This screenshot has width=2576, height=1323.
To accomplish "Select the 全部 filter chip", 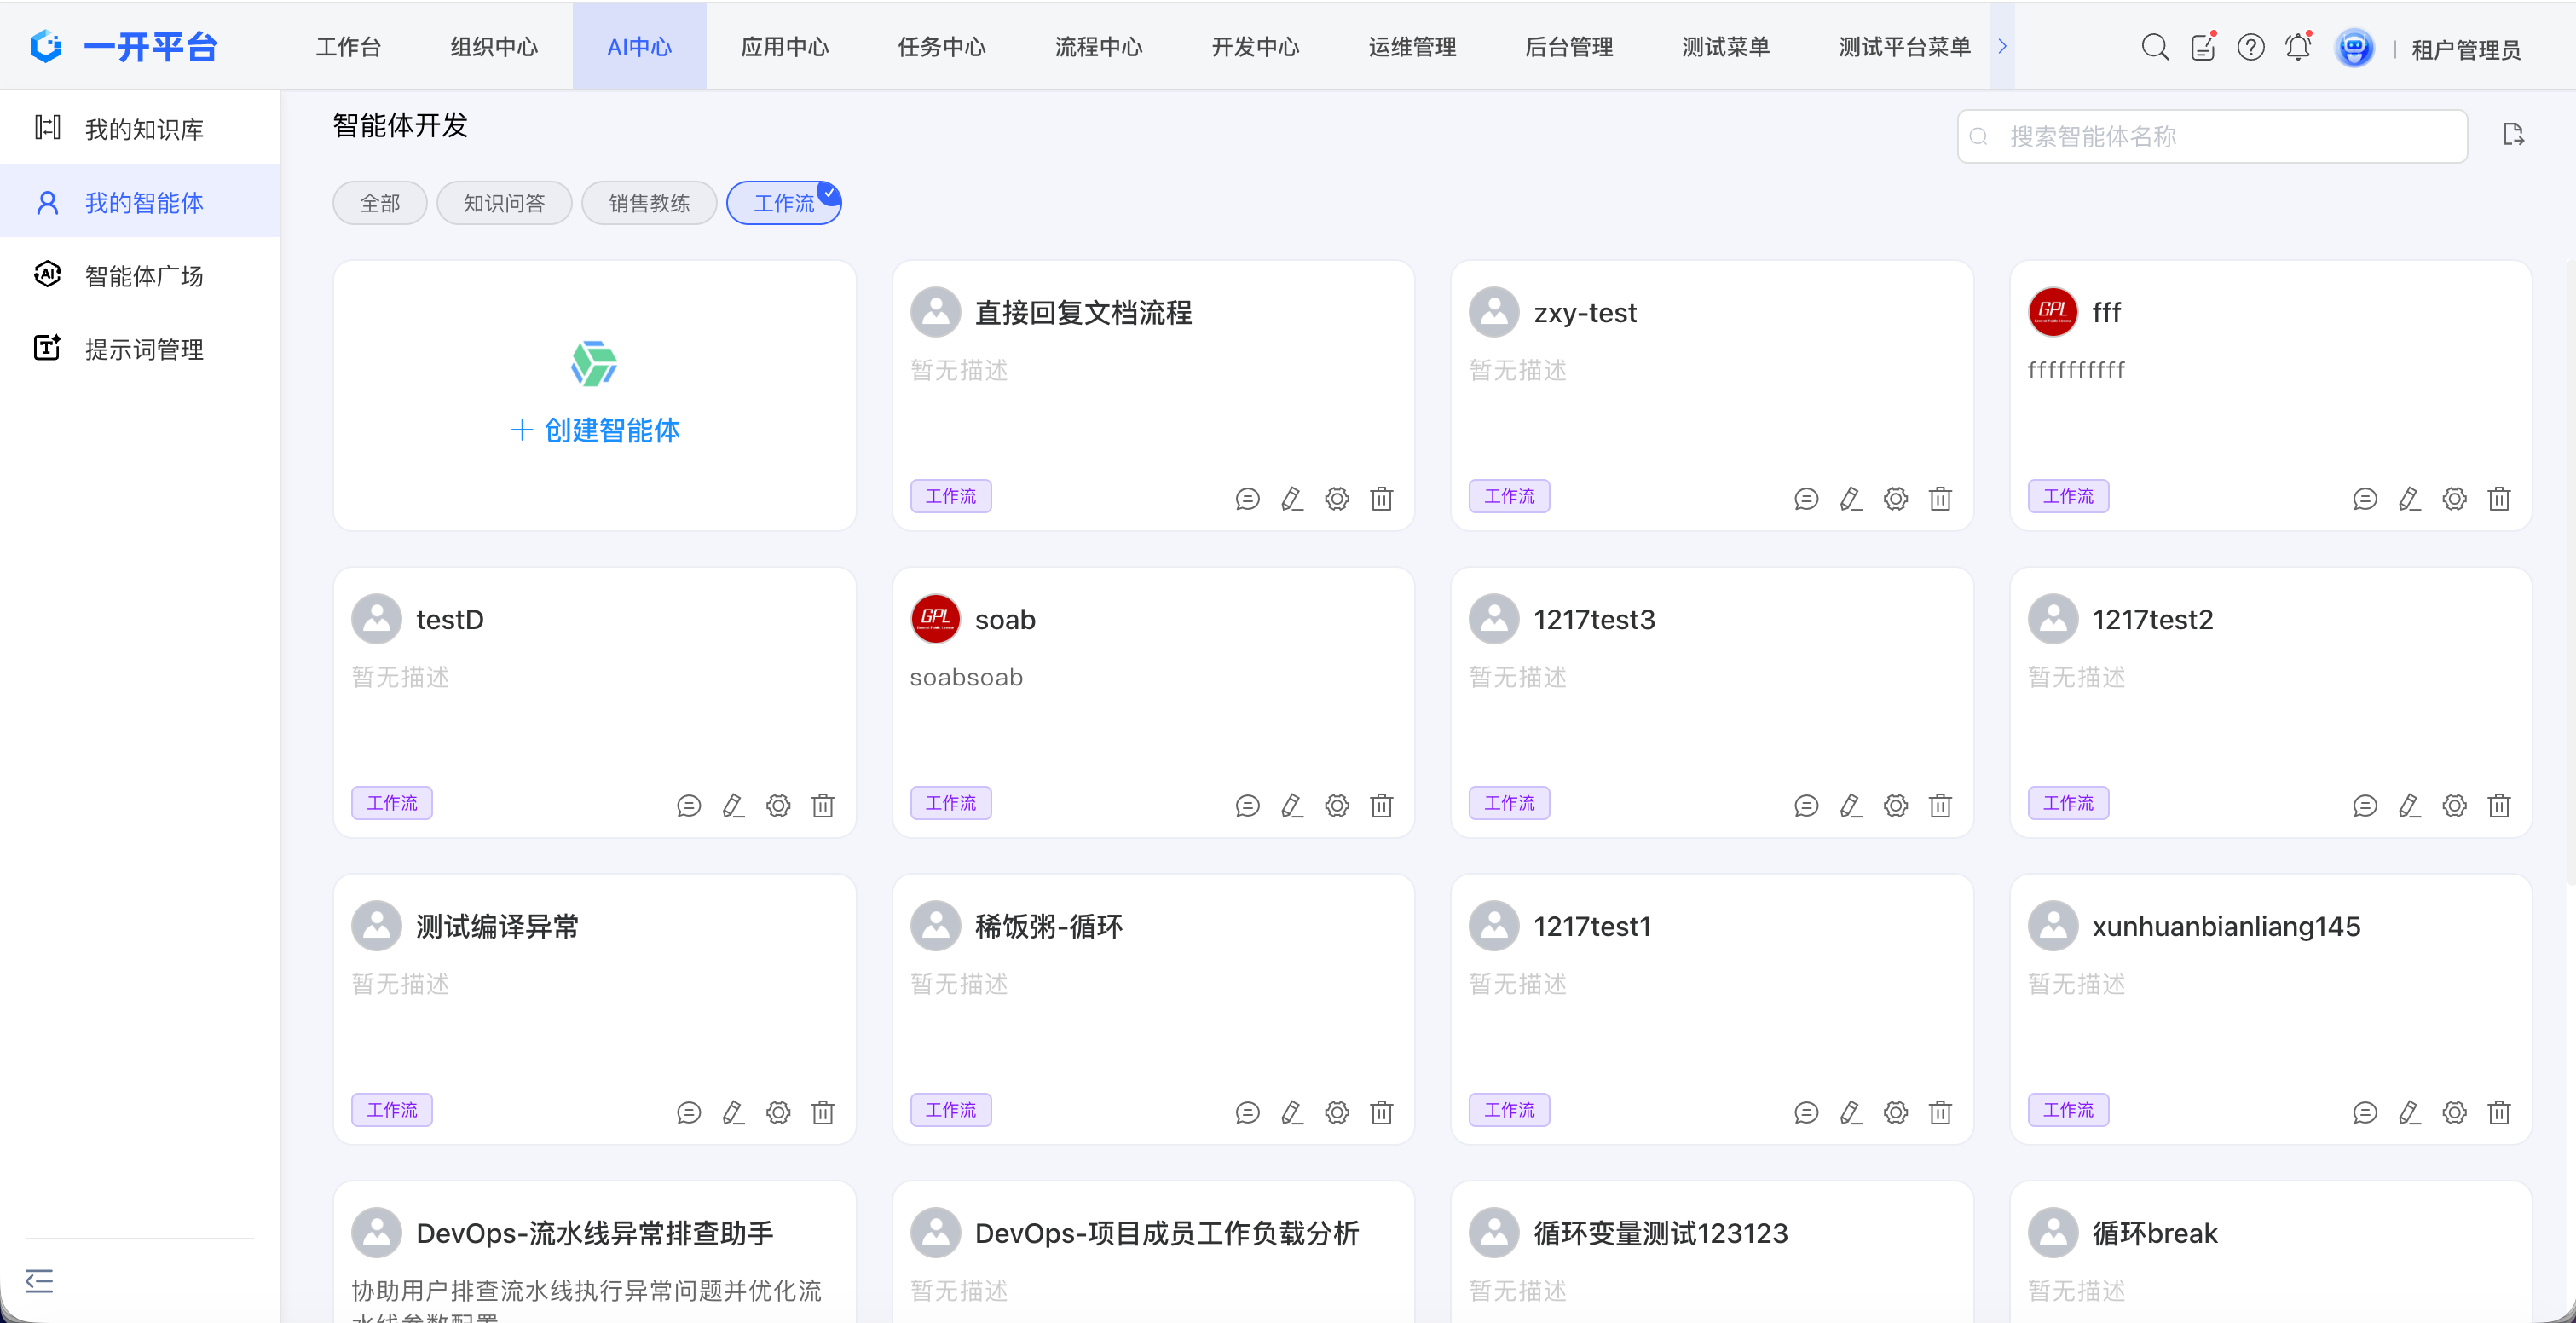I will [x=380, y=203].
